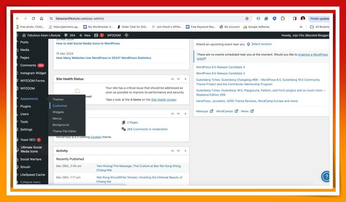Open Theme File Editor from submenu
Image resolution: width=346 pixels, height=202 pixels.
click(x=65, y=131)
